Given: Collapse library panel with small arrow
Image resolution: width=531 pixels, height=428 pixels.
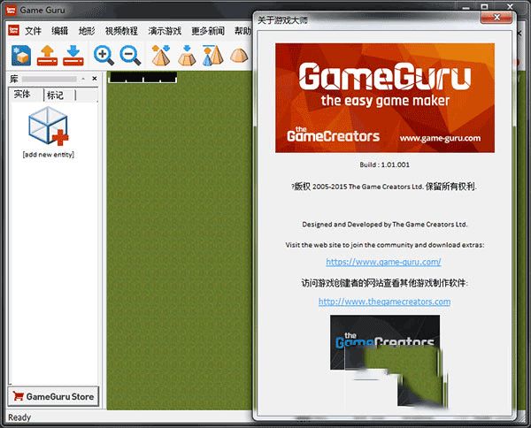Looking at the screenshot, I should (x=83, y=79).
